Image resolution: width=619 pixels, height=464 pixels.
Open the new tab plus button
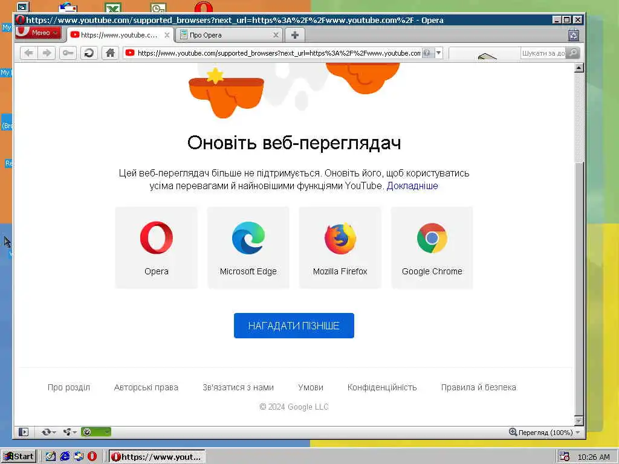coord(294,34)
